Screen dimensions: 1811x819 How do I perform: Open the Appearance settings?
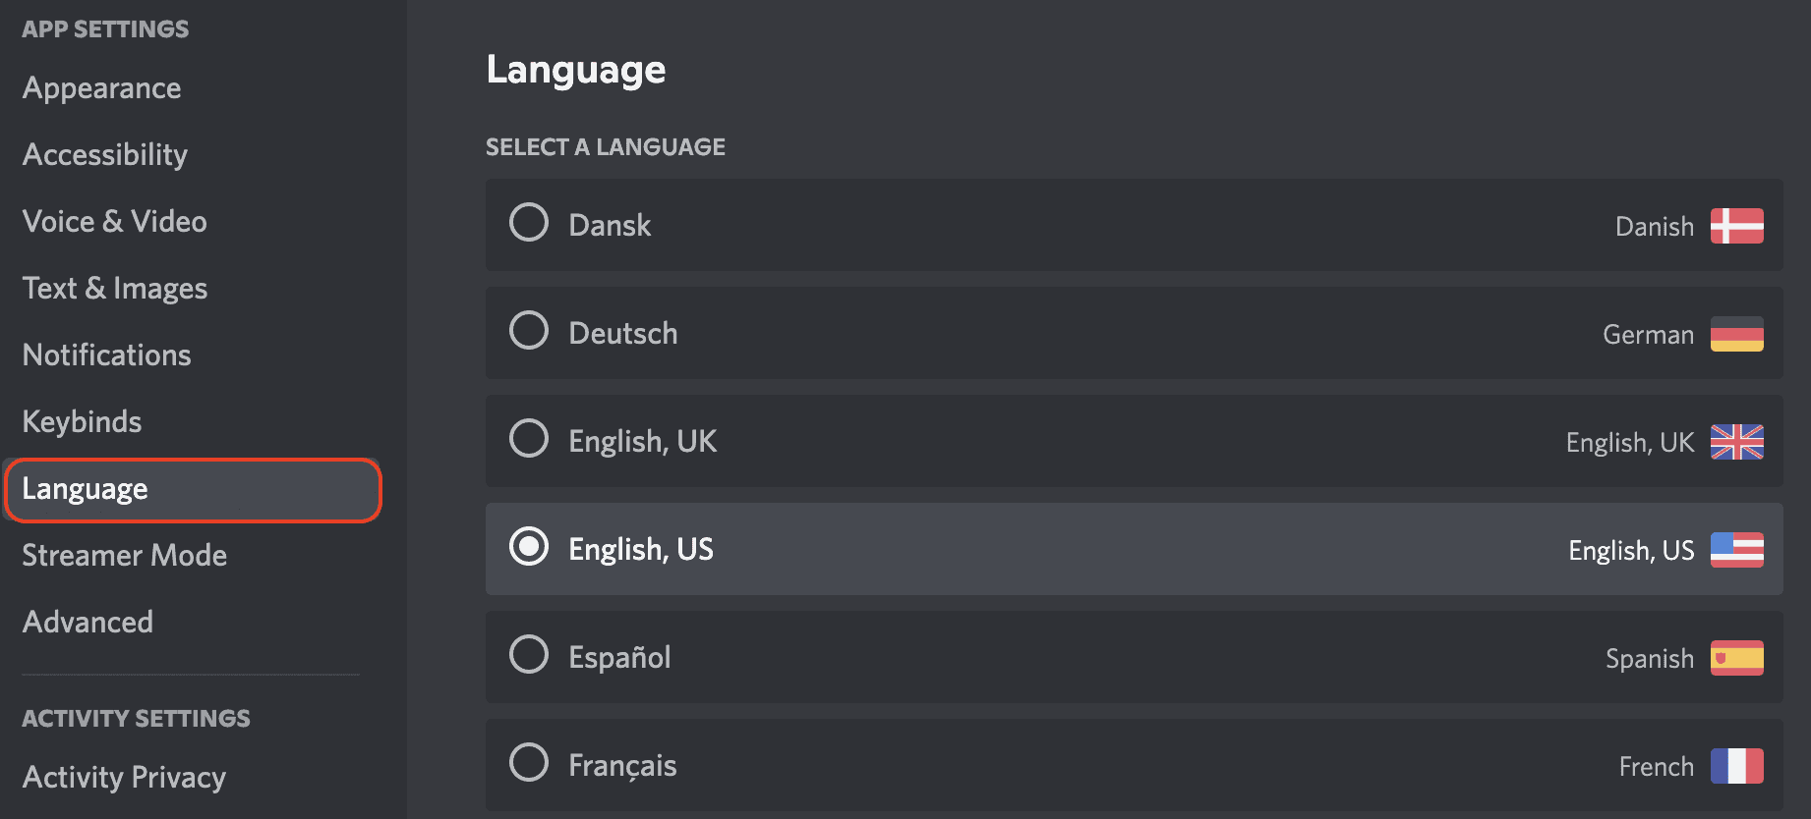click(101, 88)
